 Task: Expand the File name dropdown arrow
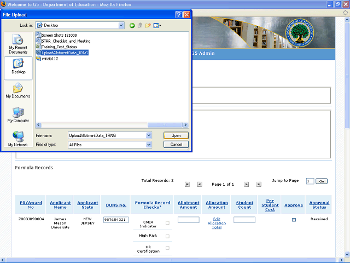pyautogui.click(x=149, y=135)
